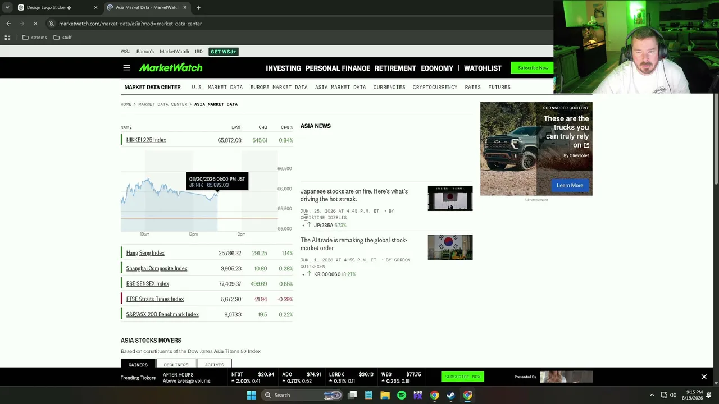
Task: Open the IBD link
Action: (199, 52)
